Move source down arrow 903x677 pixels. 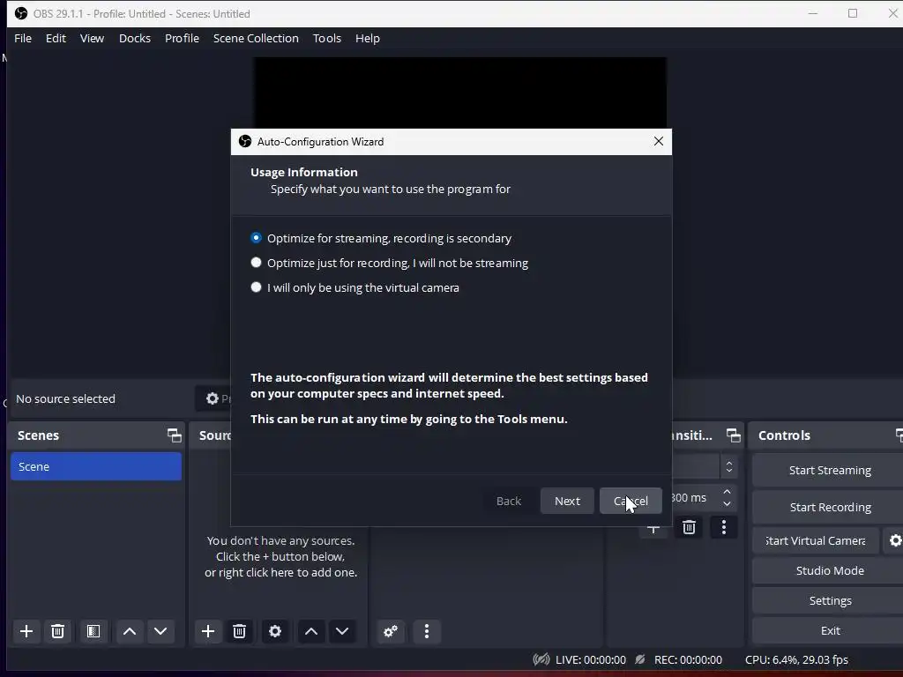pyautogui.click(x=342, y=631)
